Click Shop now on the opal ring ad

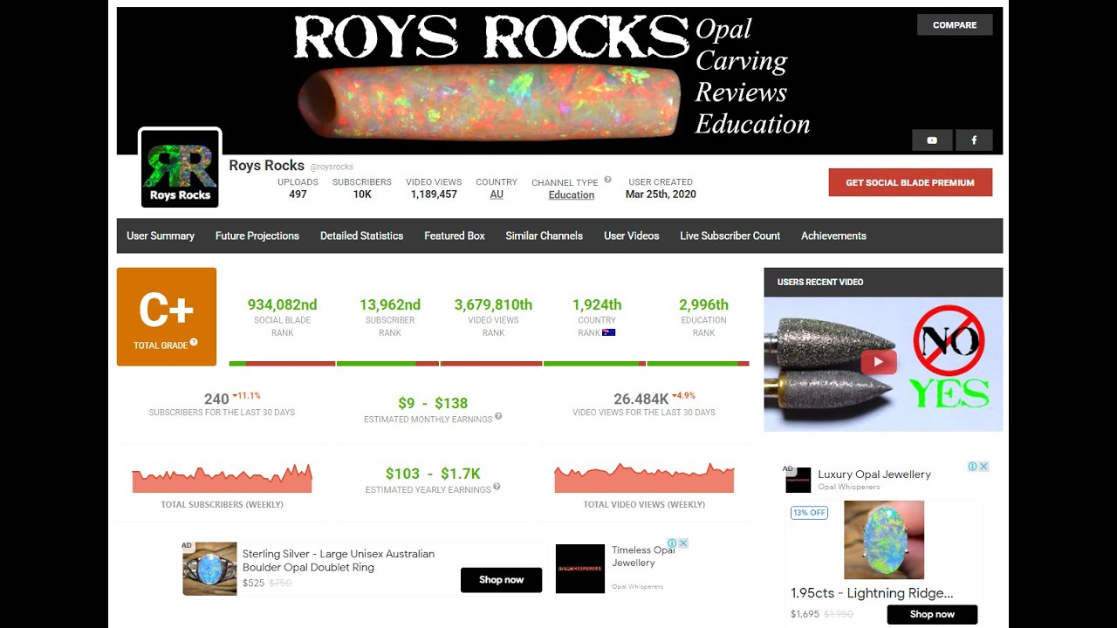point(501,579)
